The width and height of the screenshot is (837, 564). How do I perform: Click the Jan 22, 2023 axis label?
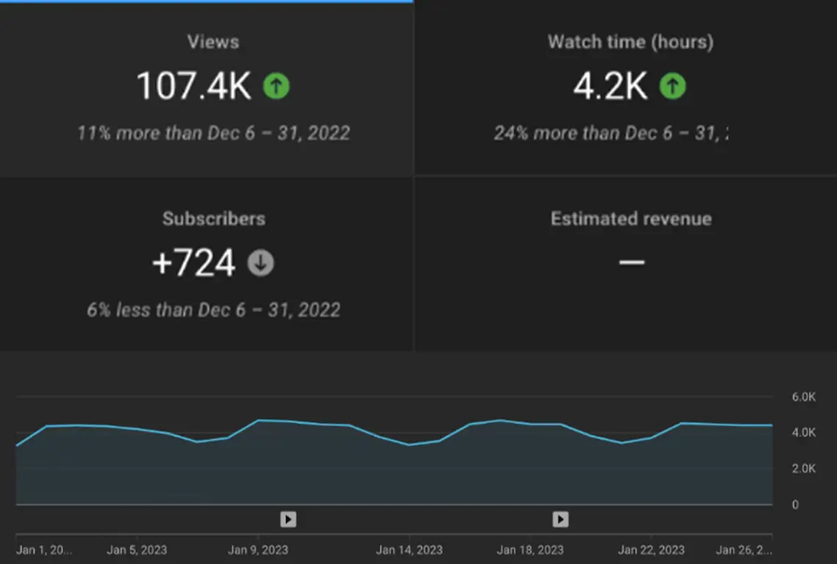(651, 550)
